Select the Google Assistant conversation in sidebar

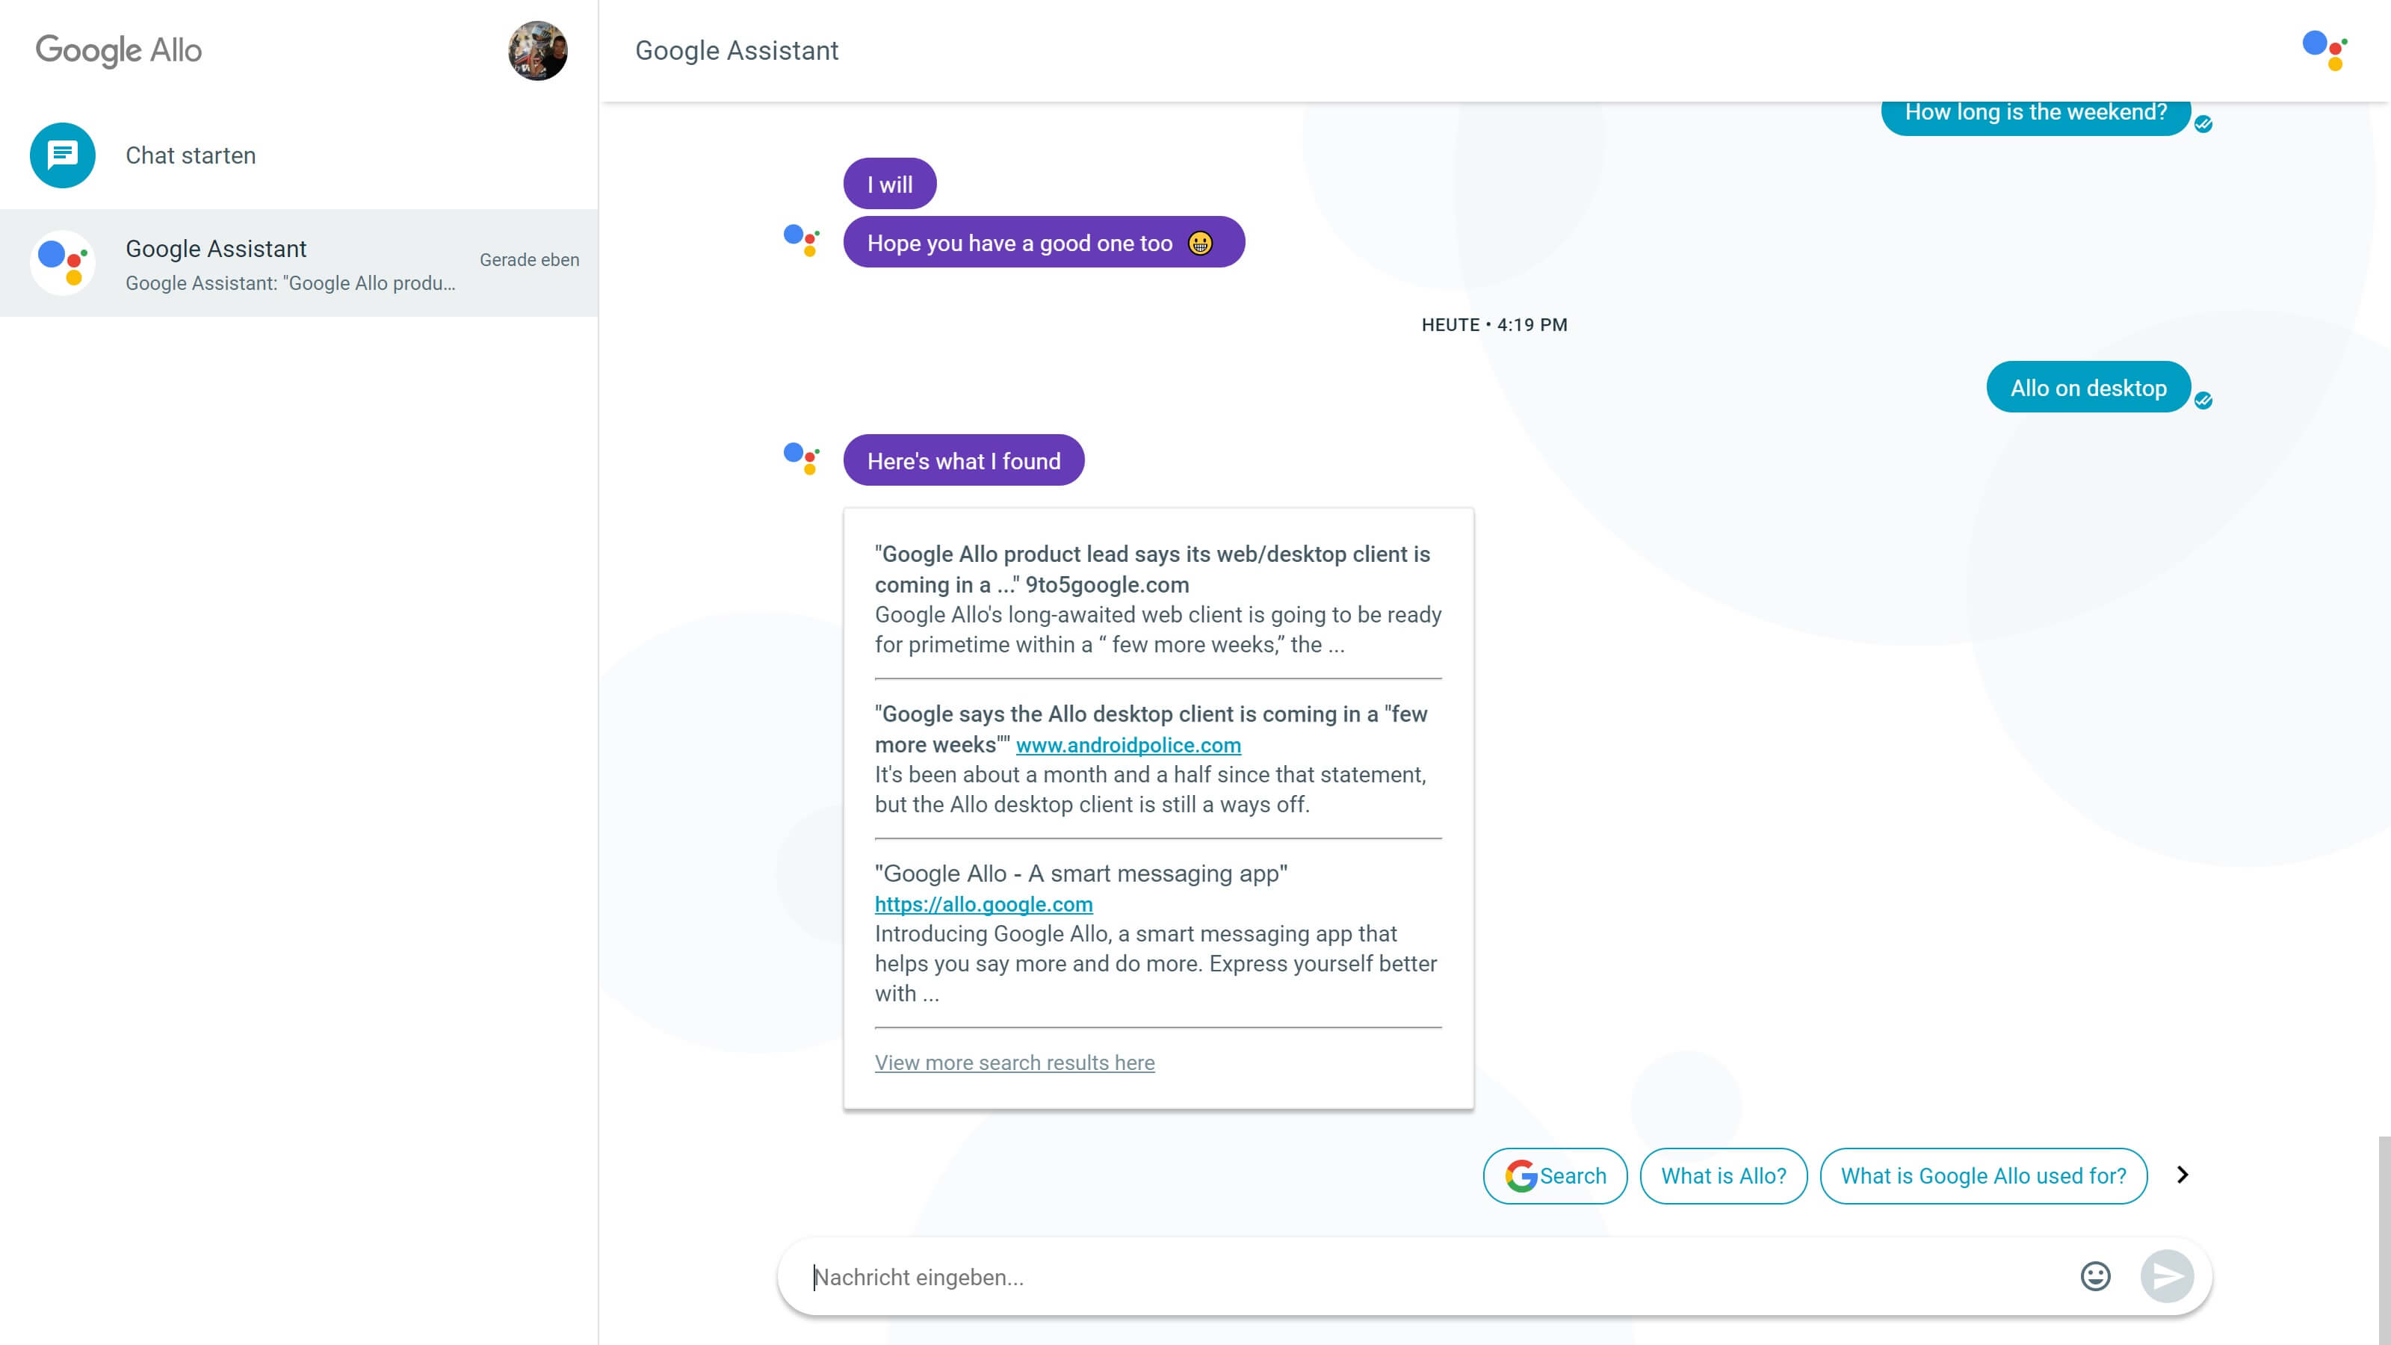click(x=299, y=263)
